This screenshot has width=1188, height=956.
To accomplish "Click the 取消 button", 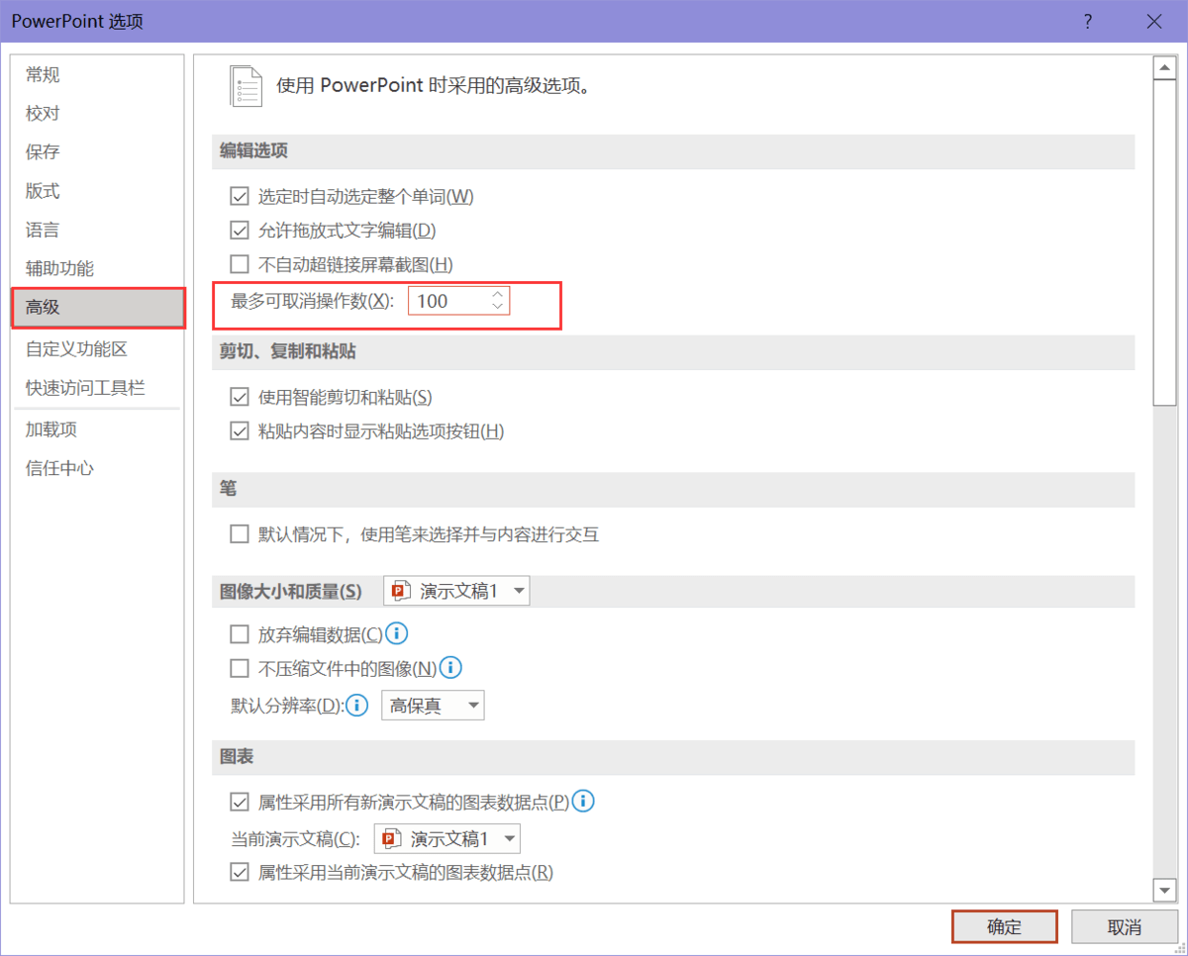I will tap(1125, 927).
